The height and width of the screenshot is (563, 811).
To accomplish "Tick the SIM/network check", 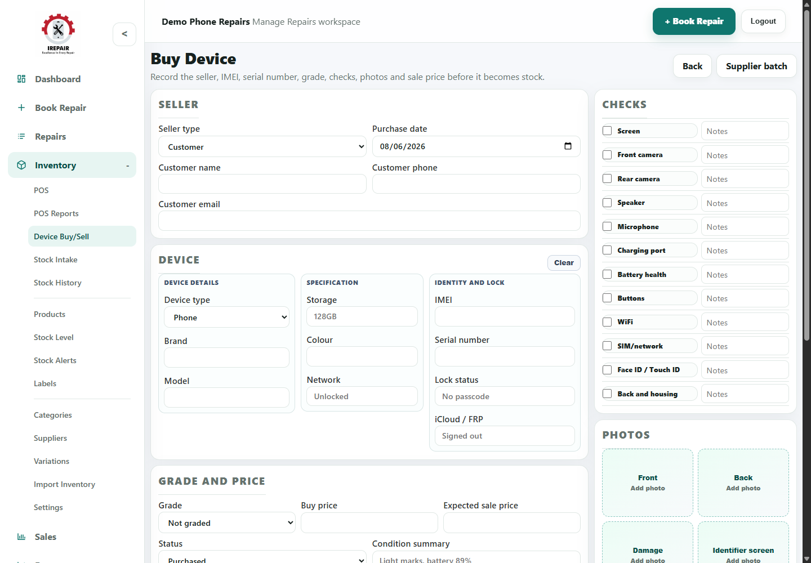I will (x=607, y=346).
